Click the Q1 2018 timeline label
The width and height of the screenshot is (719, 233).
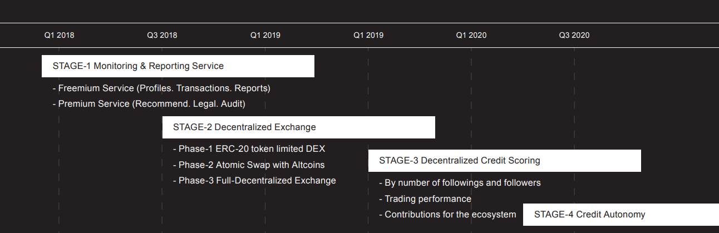coord(59,35)
